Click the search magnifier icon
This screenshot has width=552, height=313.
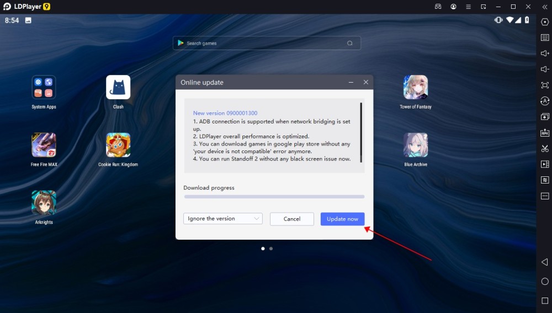349,43
